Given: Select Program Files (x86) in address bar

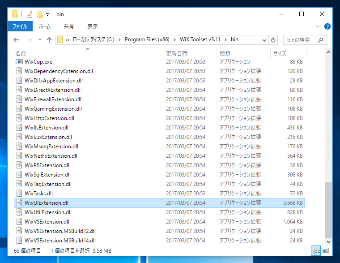Looking at the screenshot, I should point(147,39).
